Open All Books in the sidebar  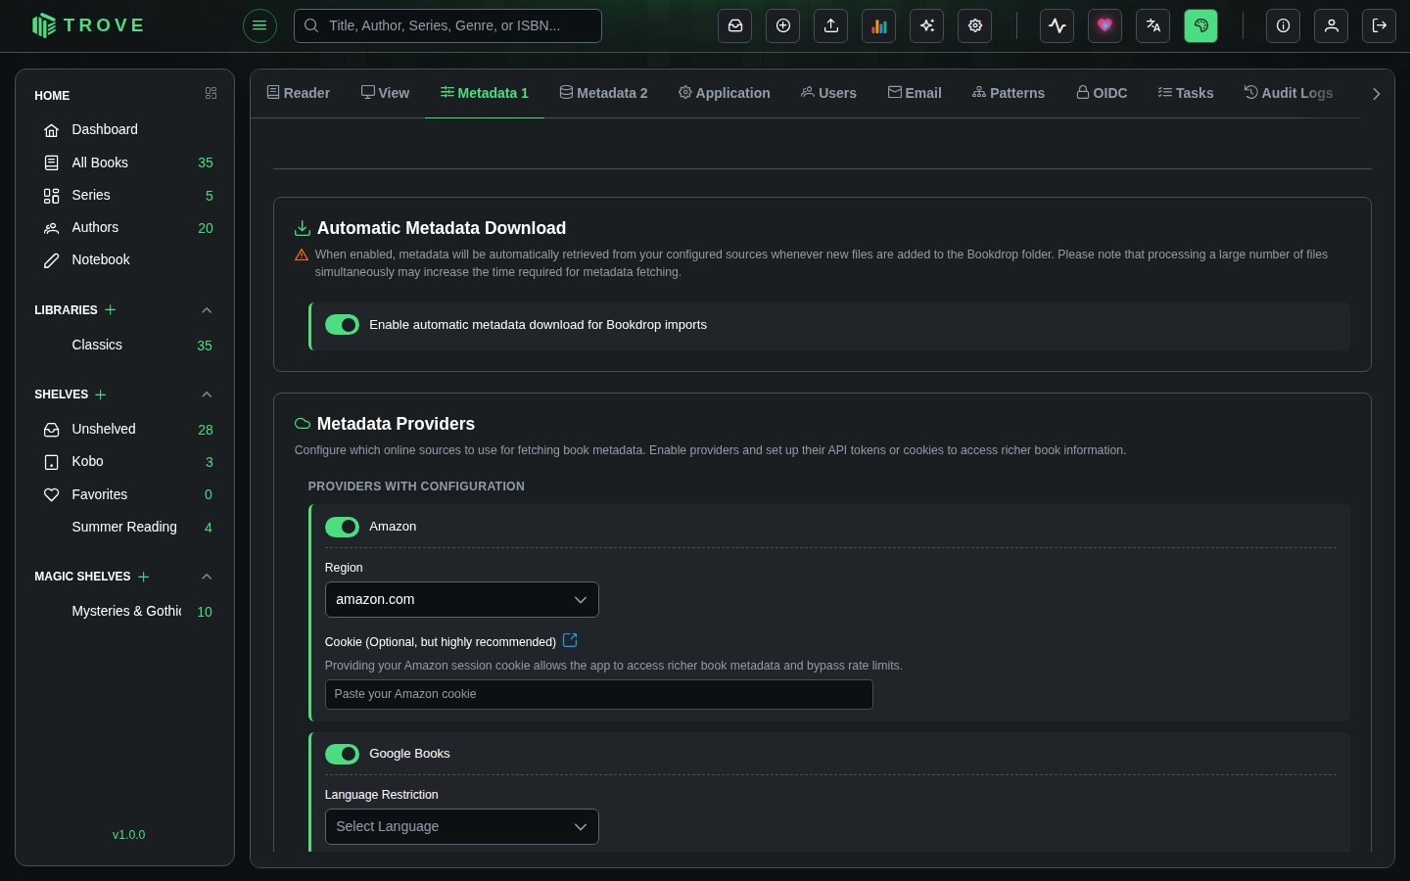click(124, 162)
